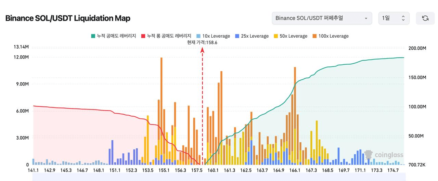Click the 12.00M left axis label

tap(21, 57)
